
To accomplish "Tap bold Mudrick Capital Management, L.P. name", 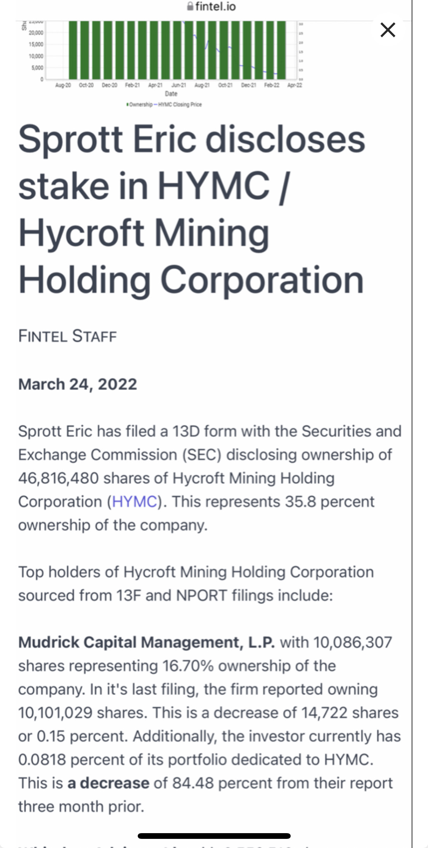I will (146, 642).
